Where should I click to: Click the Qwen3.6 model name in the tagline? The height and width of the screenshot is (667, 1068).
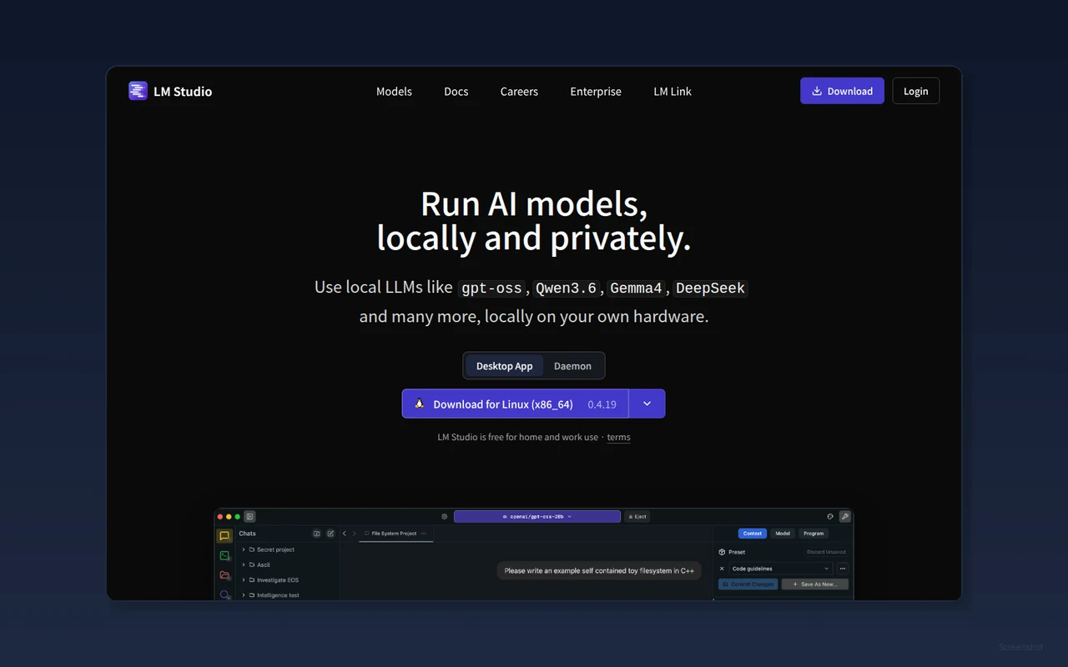[566, 288]
